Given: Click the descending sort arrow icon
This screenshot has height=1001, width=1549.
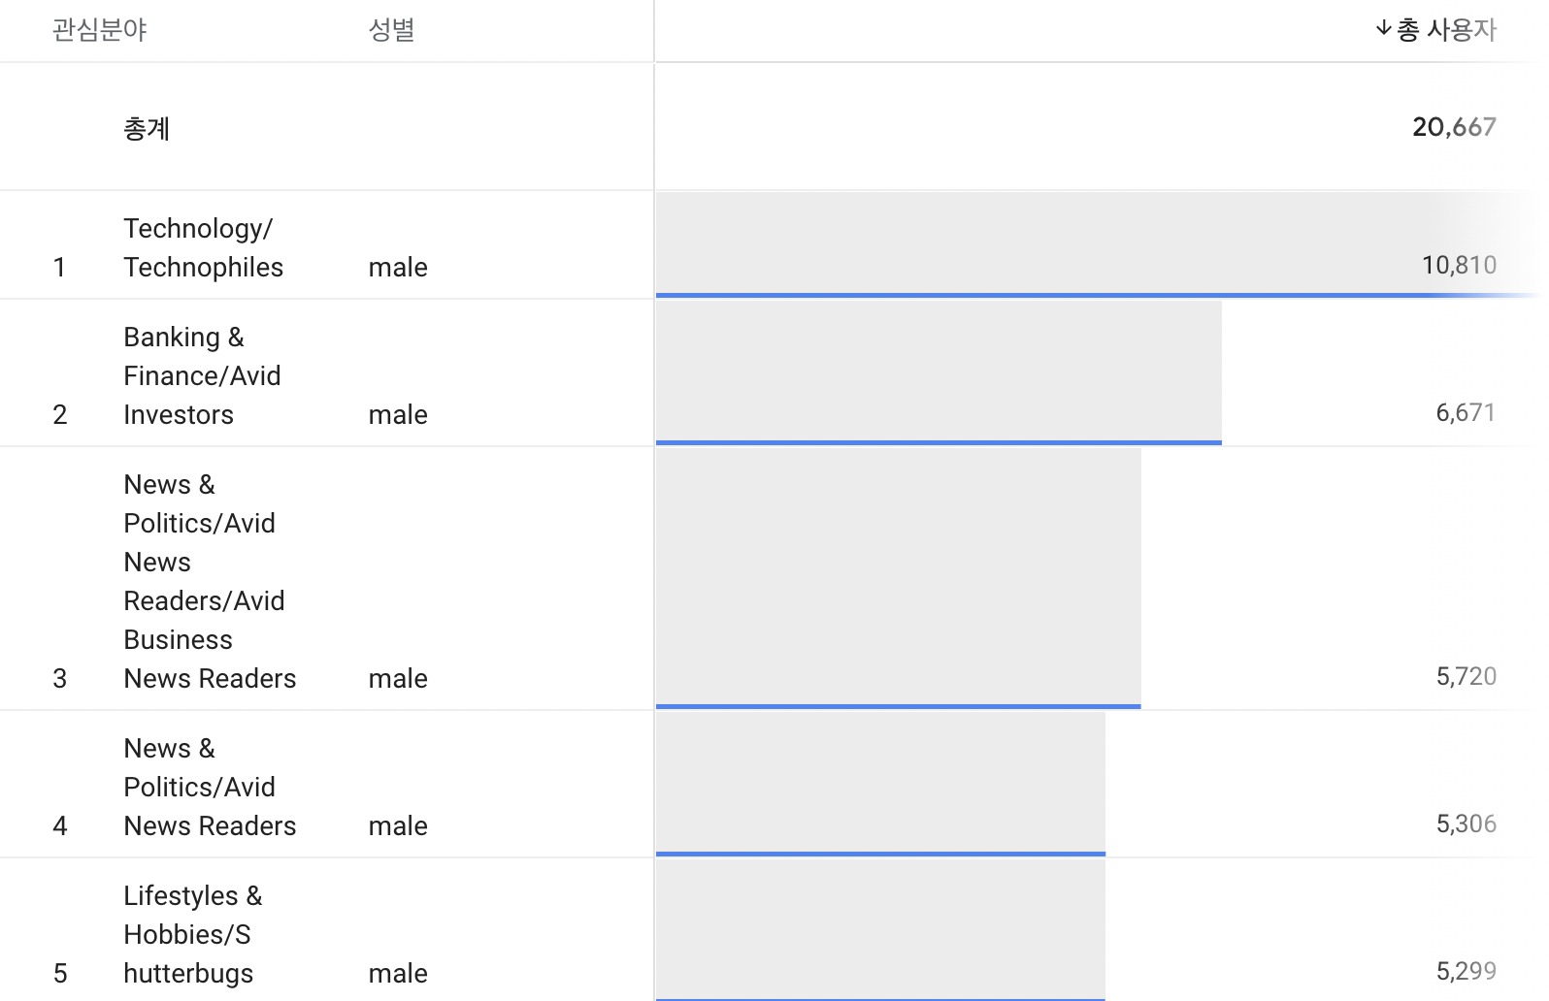Looking at the screenshot, I should [x=1383, y=29].
